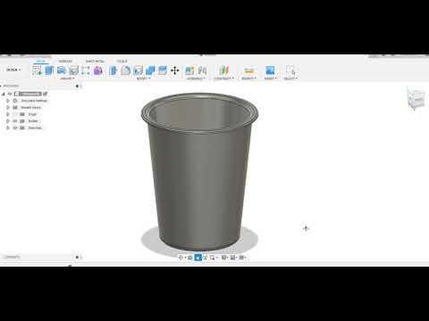429x321 pixels.
Task: Open the Create group dropdown label
Action: [67, 78]
